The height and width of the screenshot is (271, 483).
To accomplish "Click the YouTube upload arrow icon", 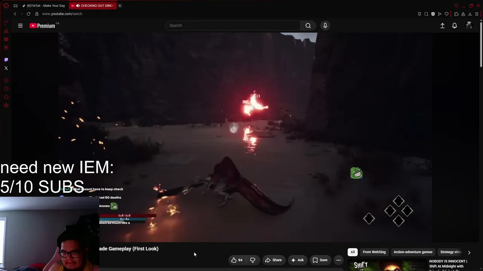I will coord(443,26).
